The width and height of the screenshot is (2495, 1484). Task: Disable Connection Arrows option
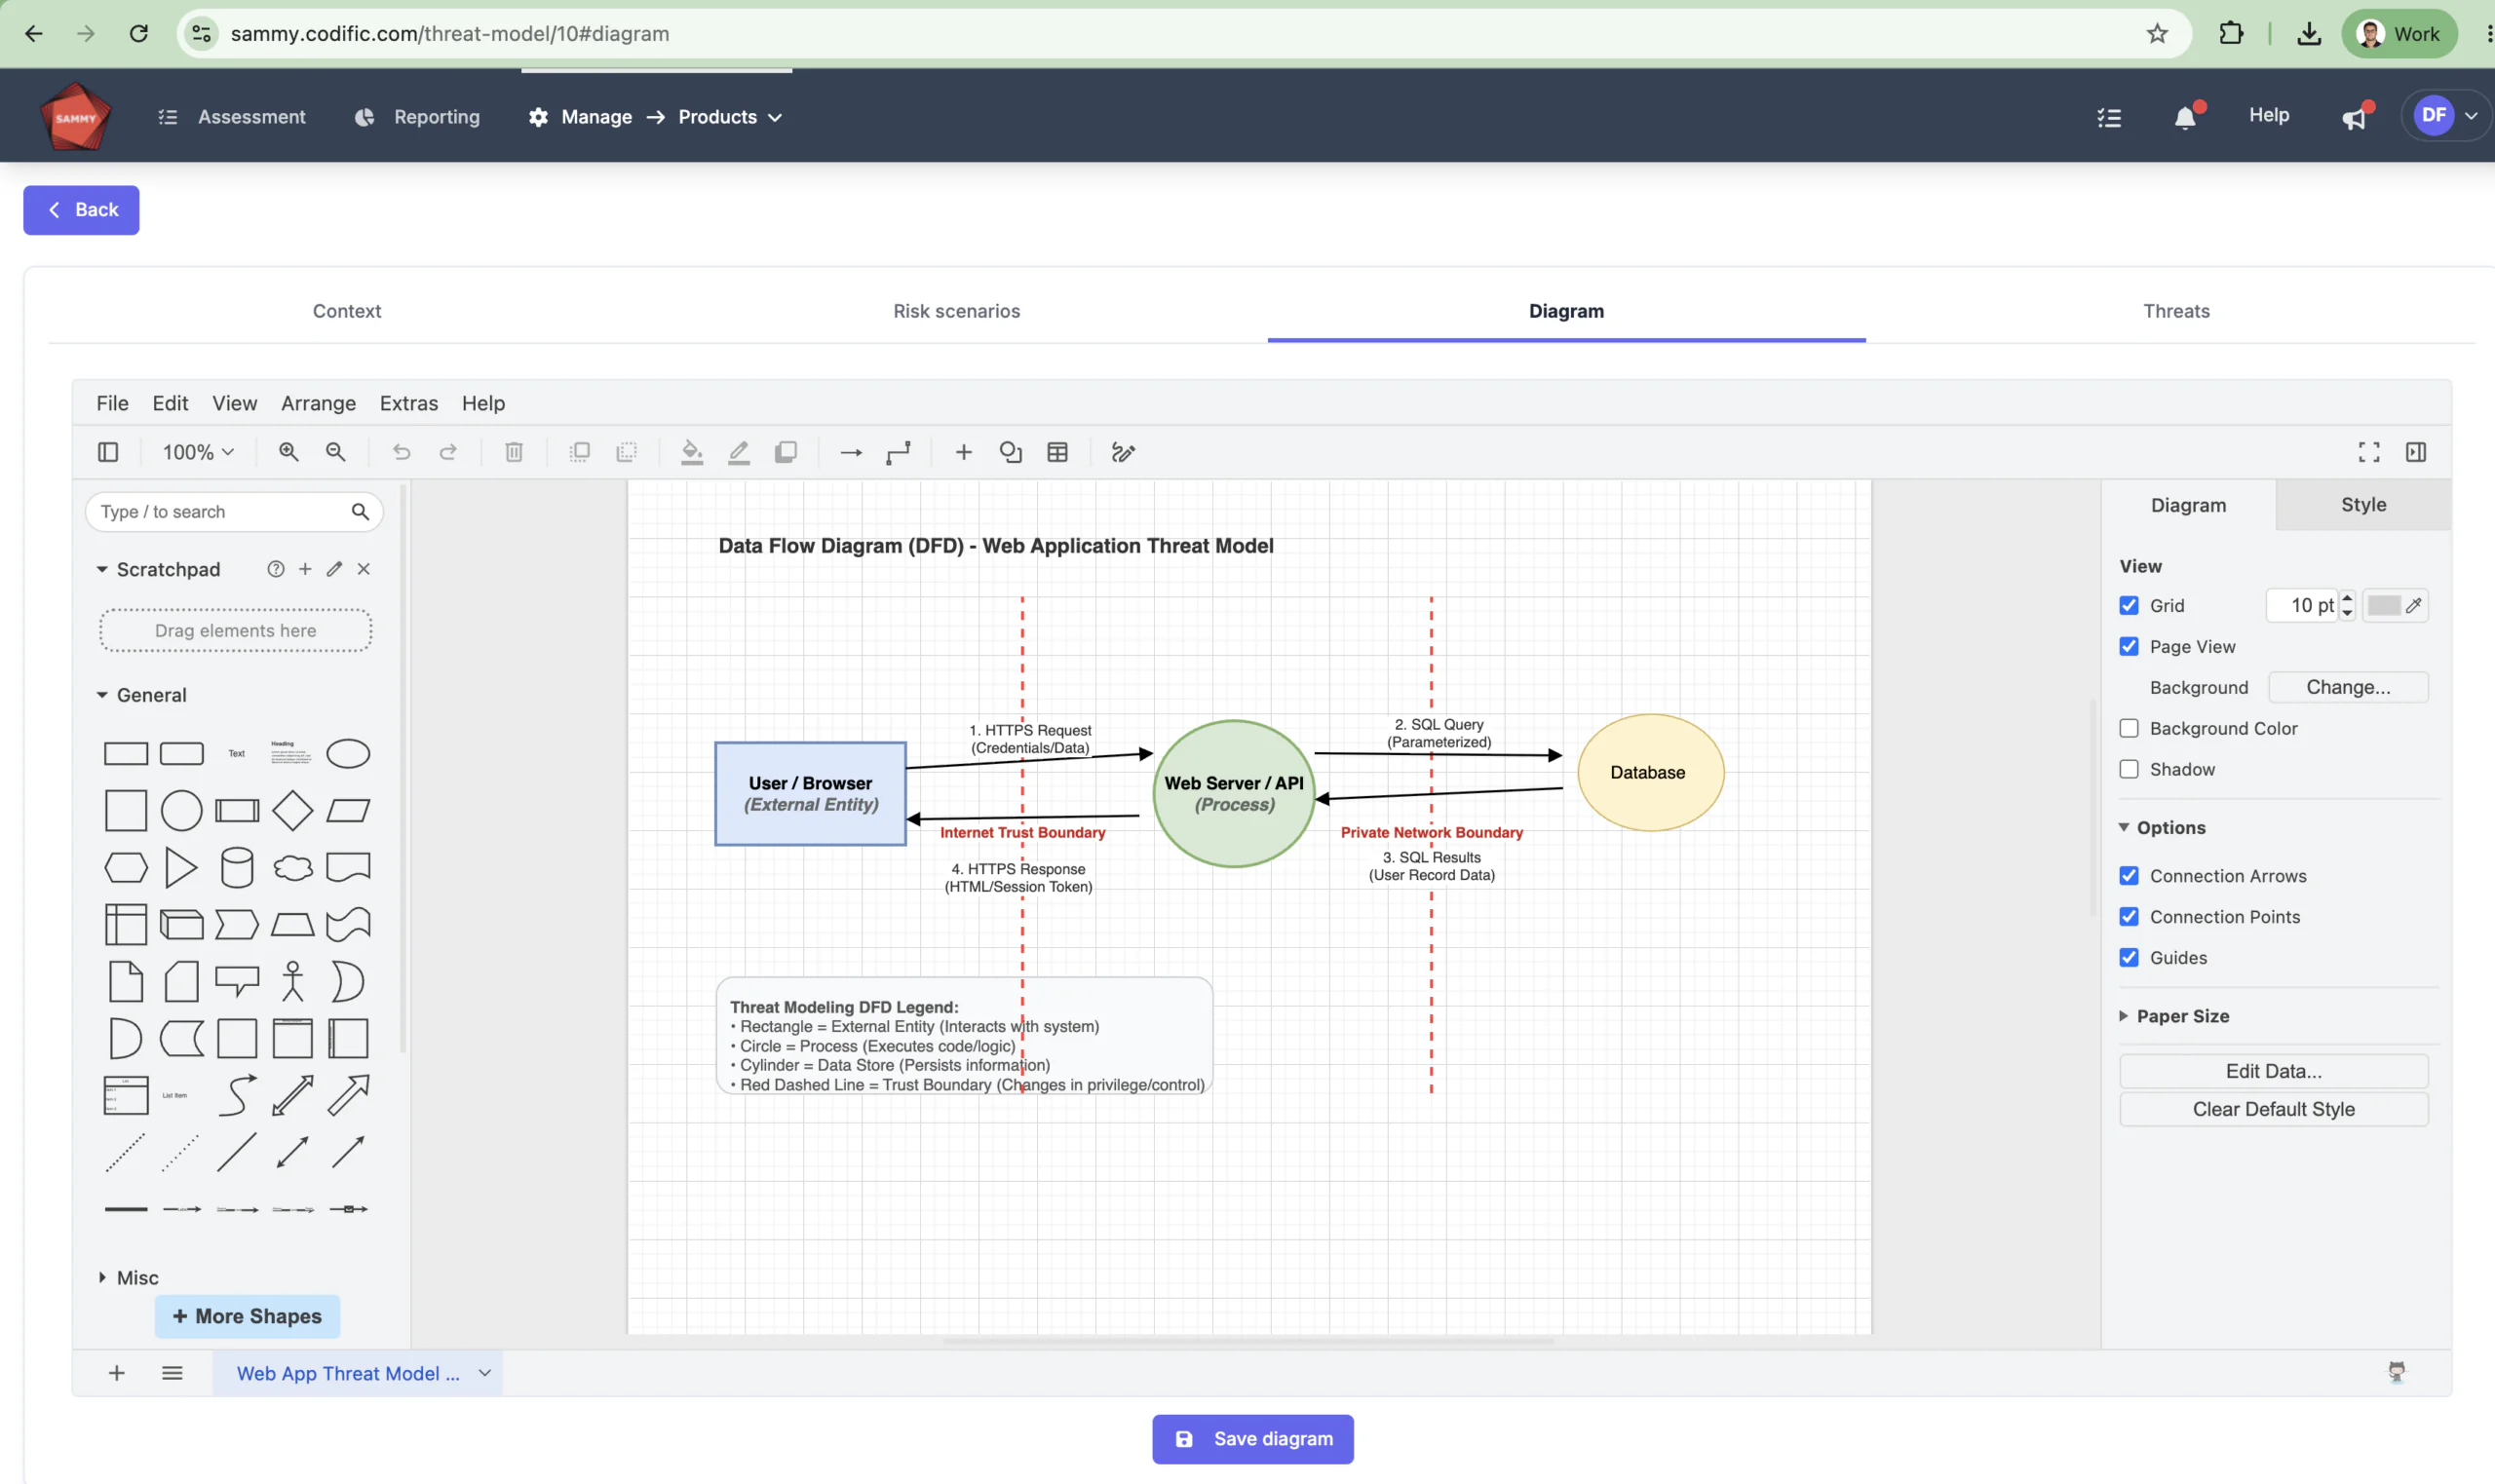[2129, 876]
